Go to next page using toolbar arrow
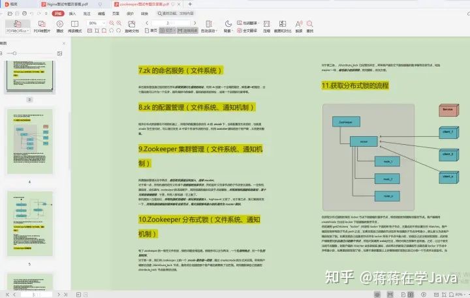 click(195, 23)
